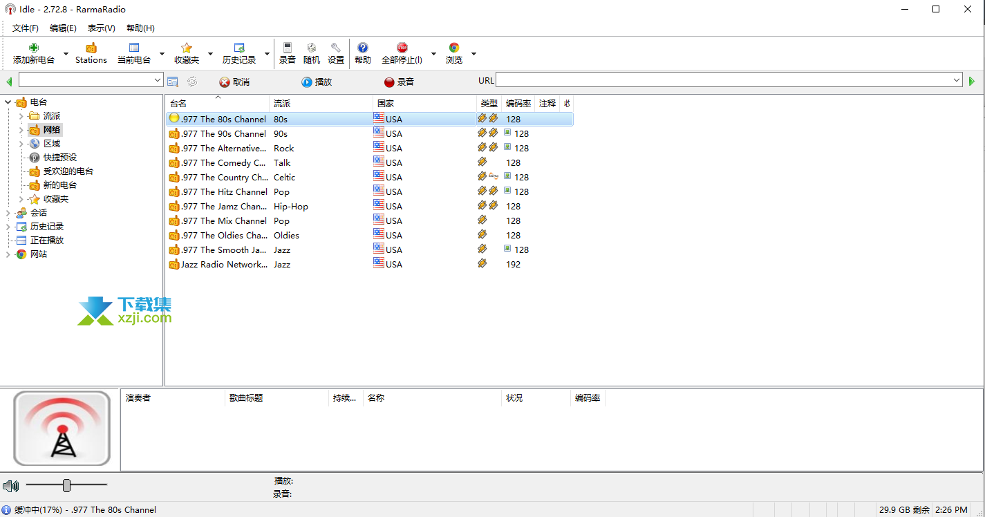
Task: Mute audio with the speaker icon
Action: click(10, 486)
